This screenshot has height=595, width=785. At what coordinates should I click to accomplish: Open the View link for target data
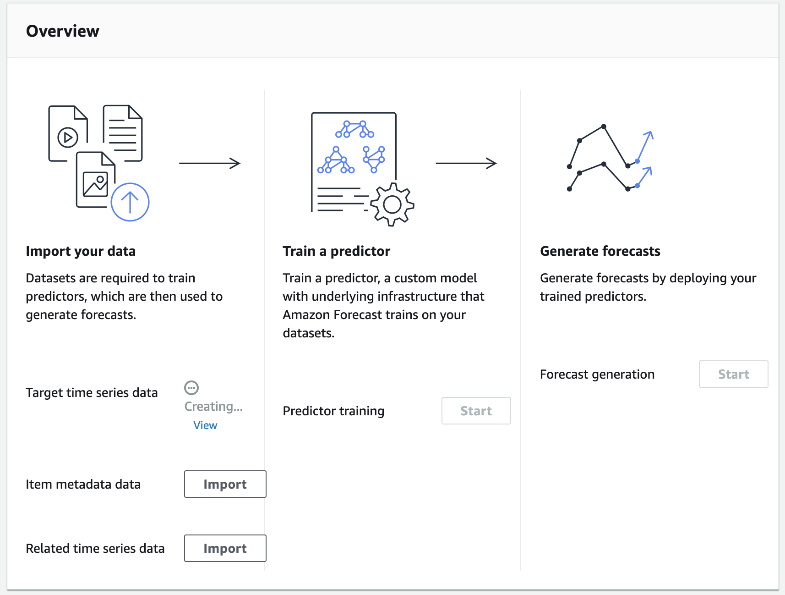point(205,425)
